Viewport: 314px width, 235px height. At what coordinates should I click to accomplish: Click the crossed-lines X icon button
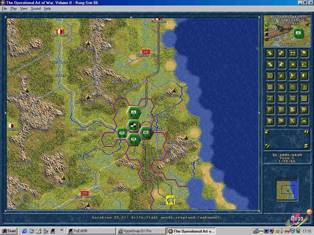pyautogui.click(x=281, y=87)
